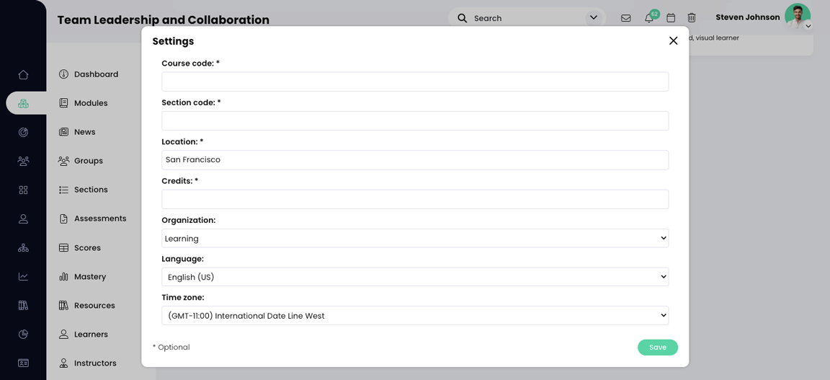Click the Search text box
The height and width of the screenshot is (380, 830).
527,18
